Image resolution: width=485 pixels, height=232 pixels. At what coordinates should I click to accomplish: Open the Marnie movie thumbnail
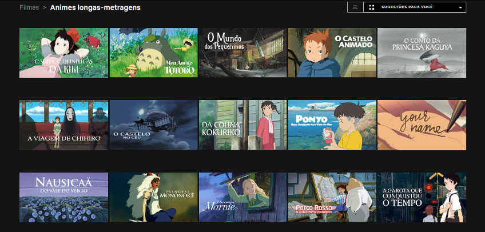[243, 197]
